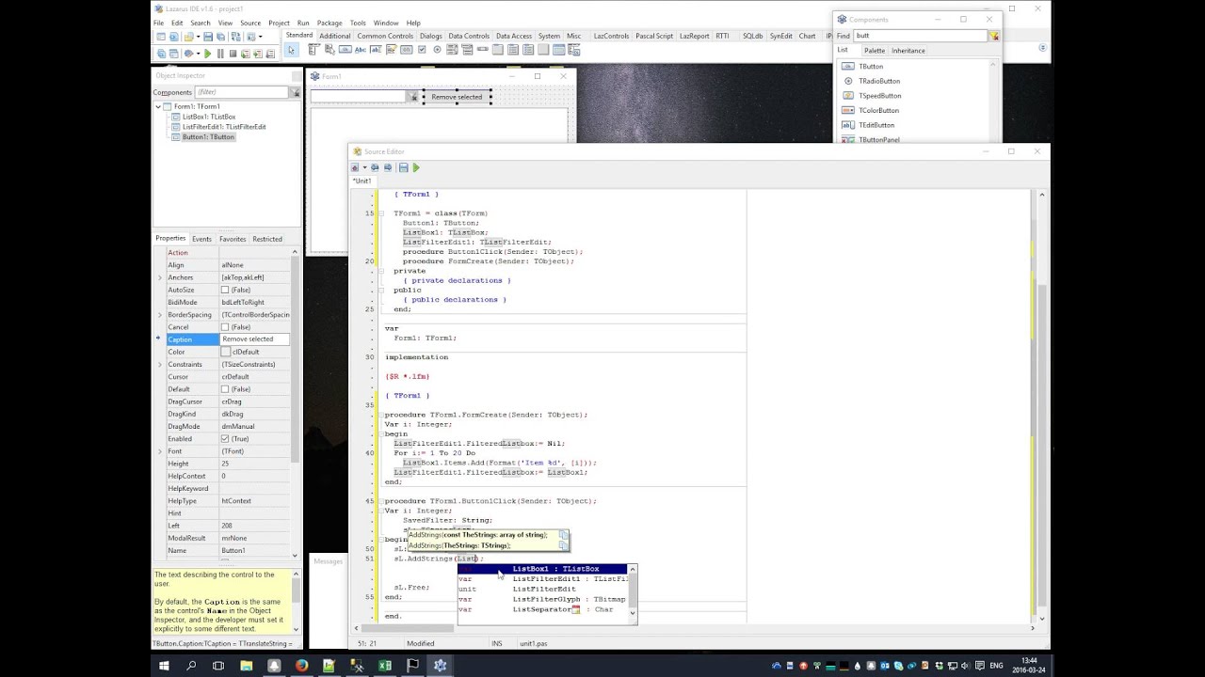Click the Save icon in main toolbar
The height and width of the screenshot is (677, 1205).
tap(208, 37)
